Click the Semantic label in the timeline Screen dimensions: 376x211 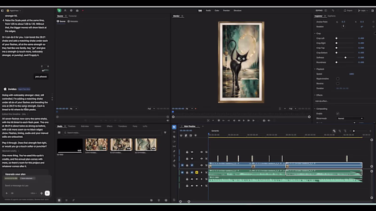coord(215,131)
